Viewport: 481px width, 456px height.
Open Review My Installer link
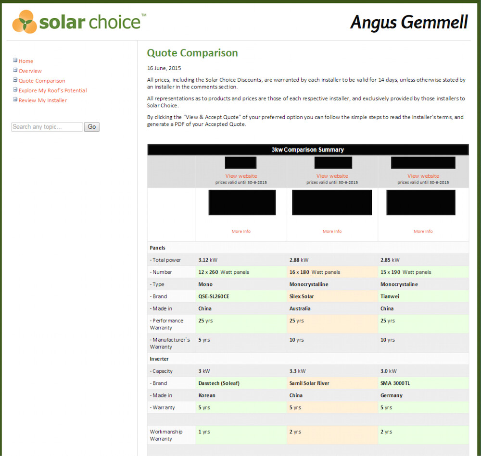click(x=43, y=100)
